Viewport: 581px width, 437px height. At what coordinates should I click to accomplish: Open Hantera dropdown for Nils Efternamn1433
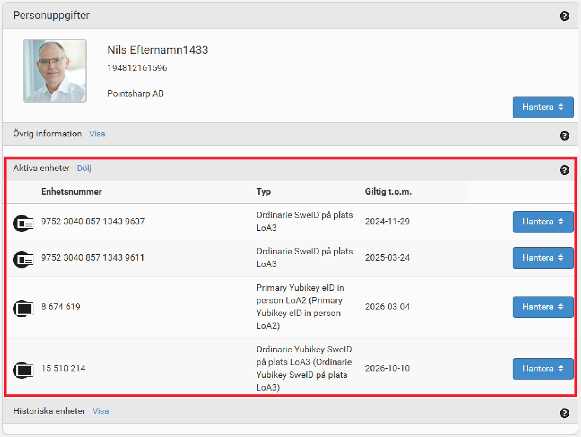tap(542, 107)
